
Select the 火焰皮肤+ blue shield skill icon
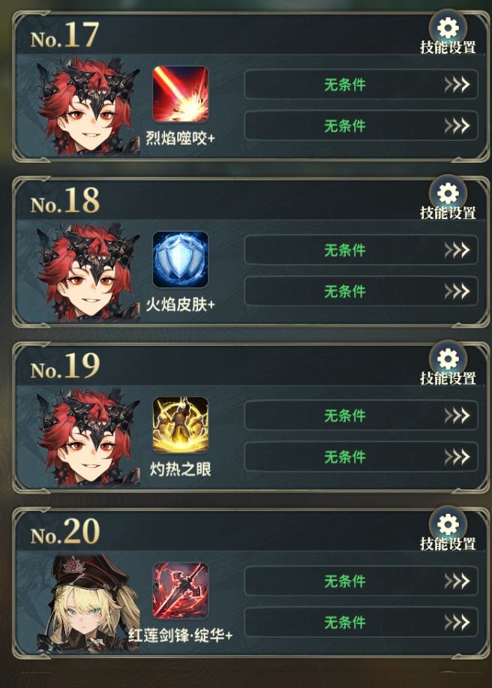click(x=180, y=260)
